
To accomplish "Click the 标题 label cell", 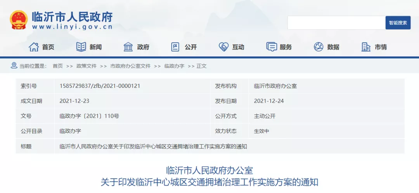I will (x=35, y=146).
